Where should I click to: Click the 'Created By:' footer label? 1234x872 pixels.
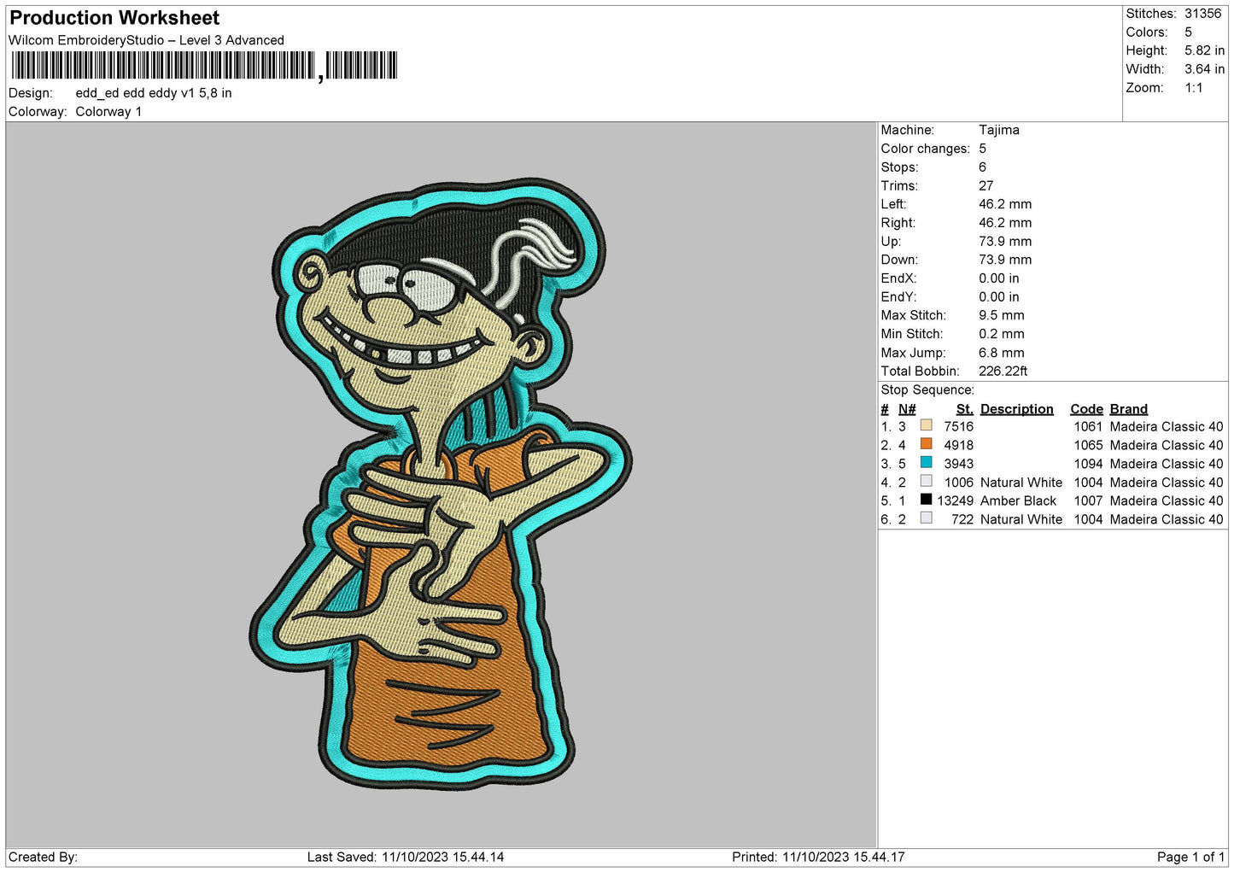[43, 857]
